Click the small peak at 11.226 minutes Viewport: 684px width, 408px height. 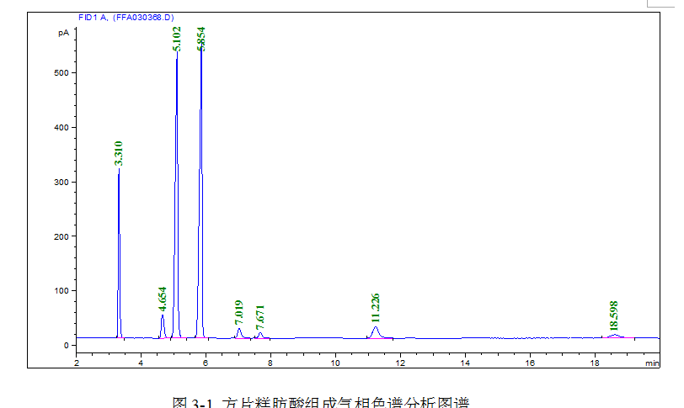375,328
